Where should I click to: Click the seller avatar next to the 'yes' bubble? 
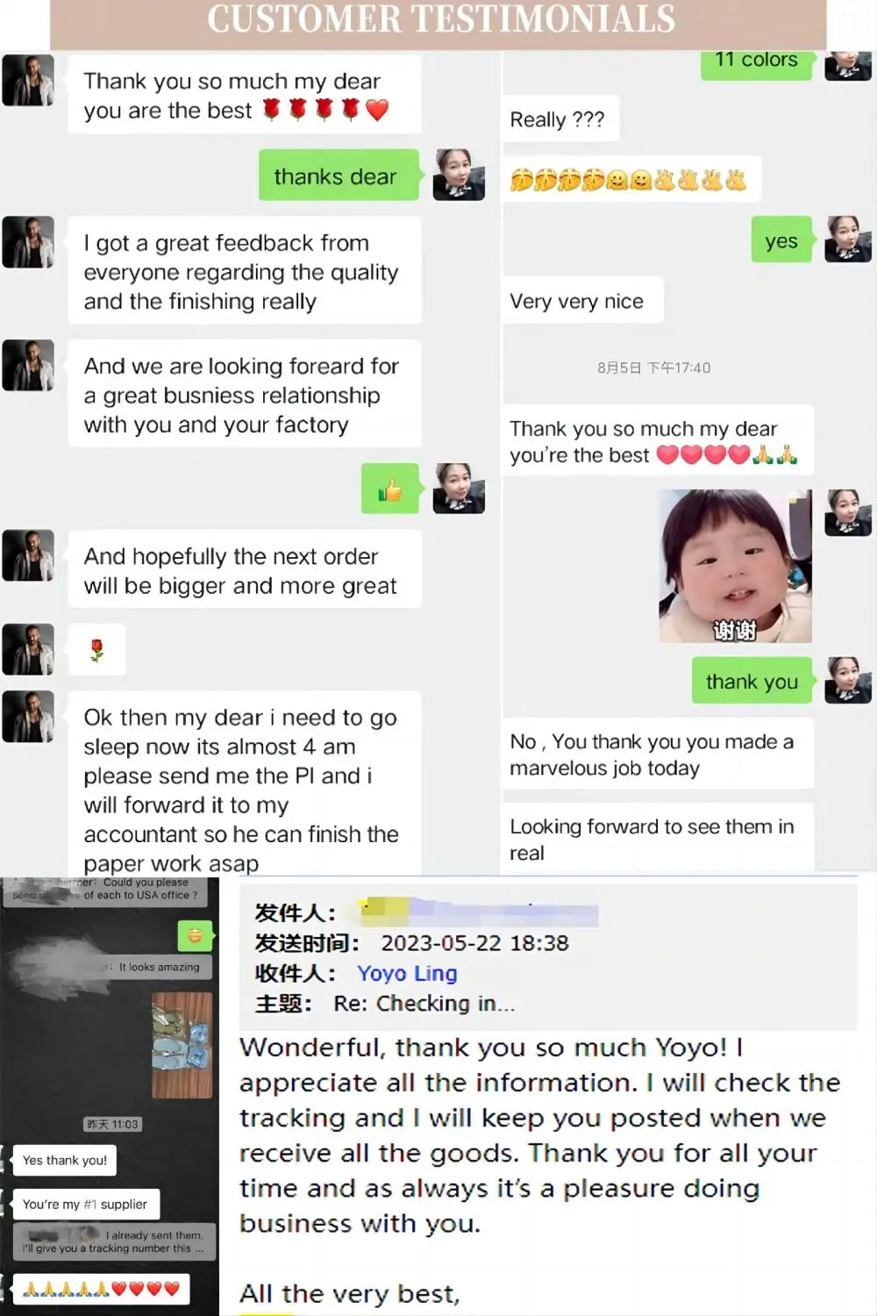[x=848, y=240]
